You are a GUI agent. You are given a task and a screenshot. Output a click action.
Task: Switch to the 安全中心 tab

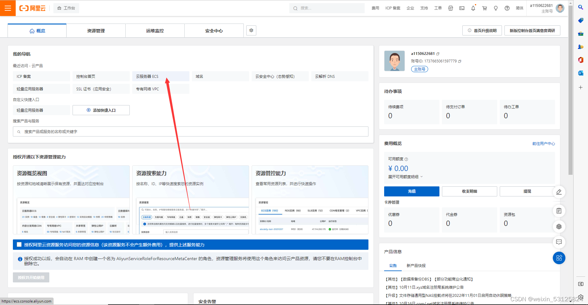pos(214,31)
